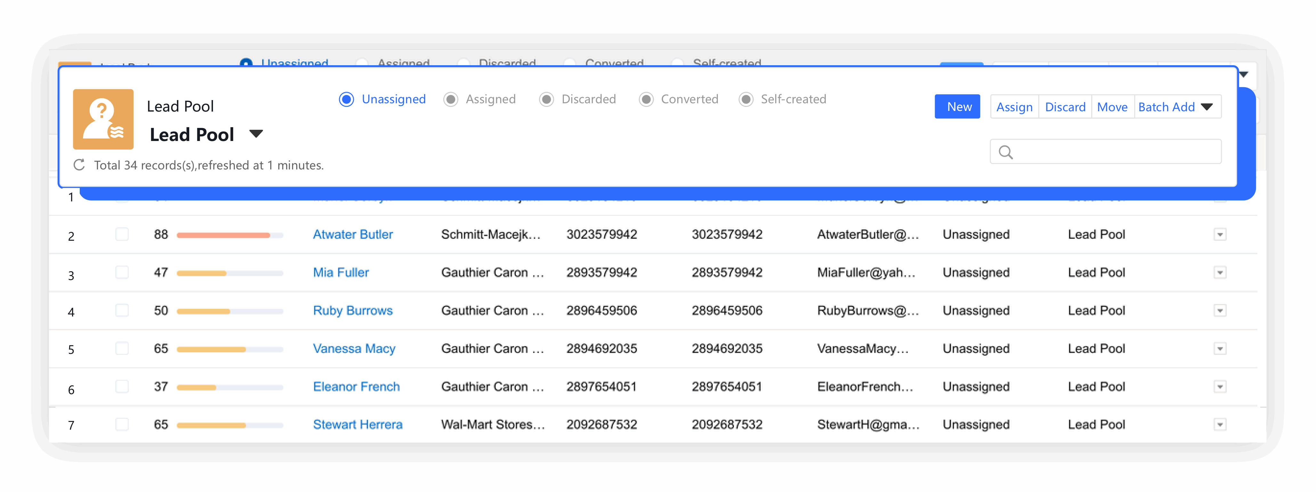
Task: Check the box next to score 88
Action: (122, 235)
